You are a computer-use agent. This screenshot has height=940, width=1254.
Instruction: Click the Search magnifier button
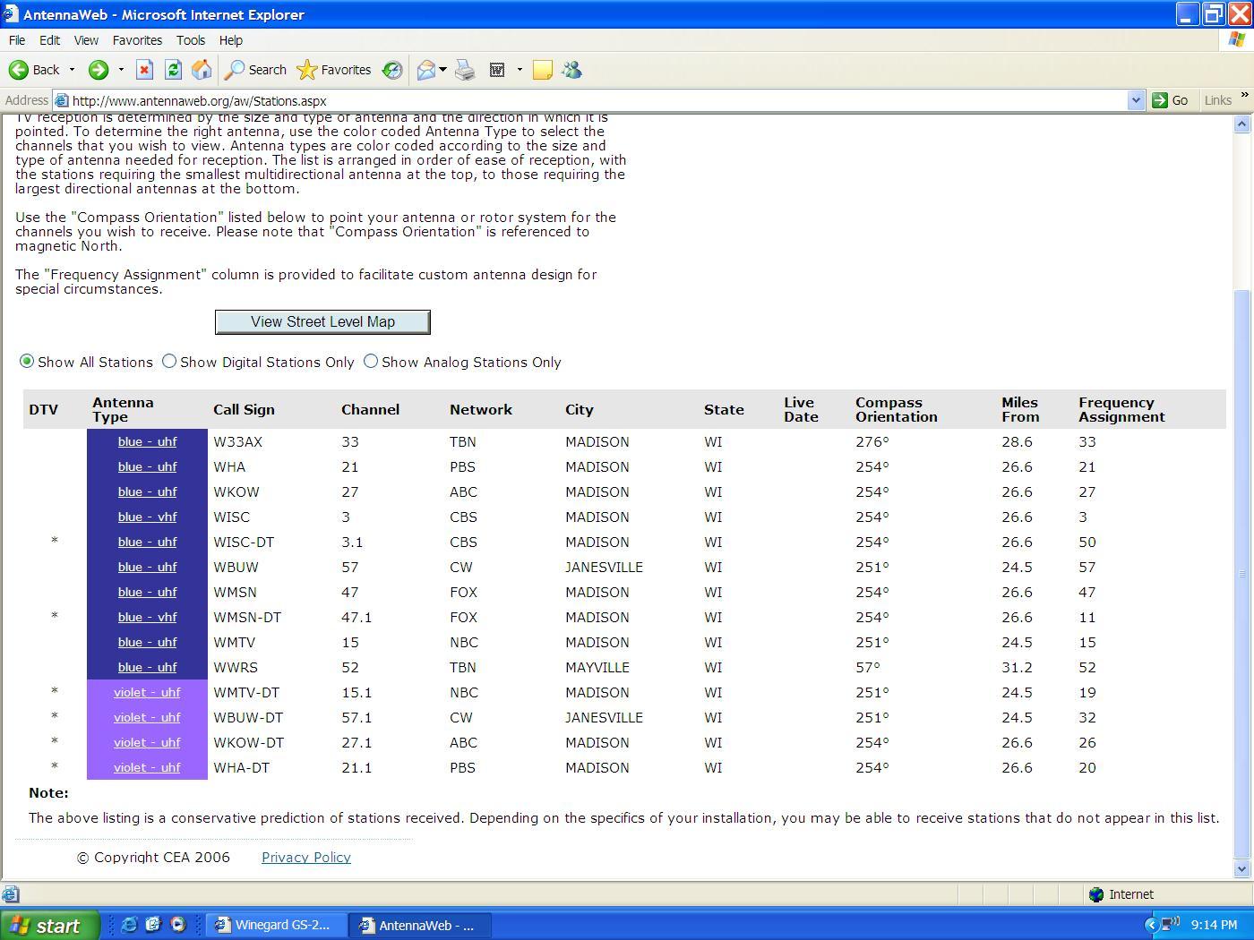[x=256, y=70]
